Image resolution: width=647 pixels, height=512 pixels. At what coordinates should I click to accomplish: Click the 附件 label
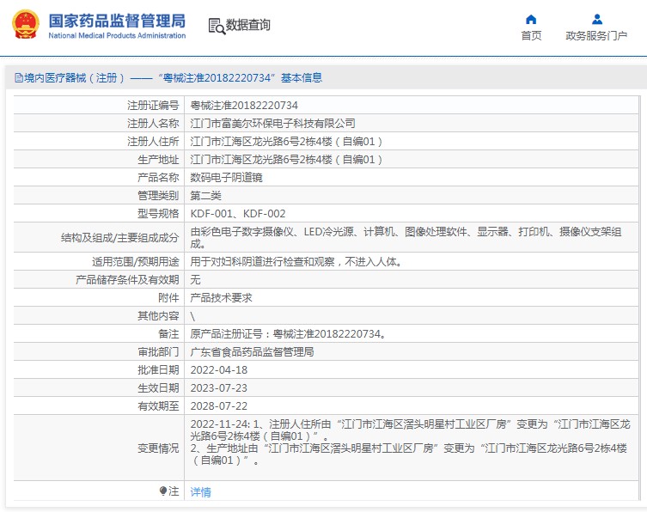[x=168, y=298]
